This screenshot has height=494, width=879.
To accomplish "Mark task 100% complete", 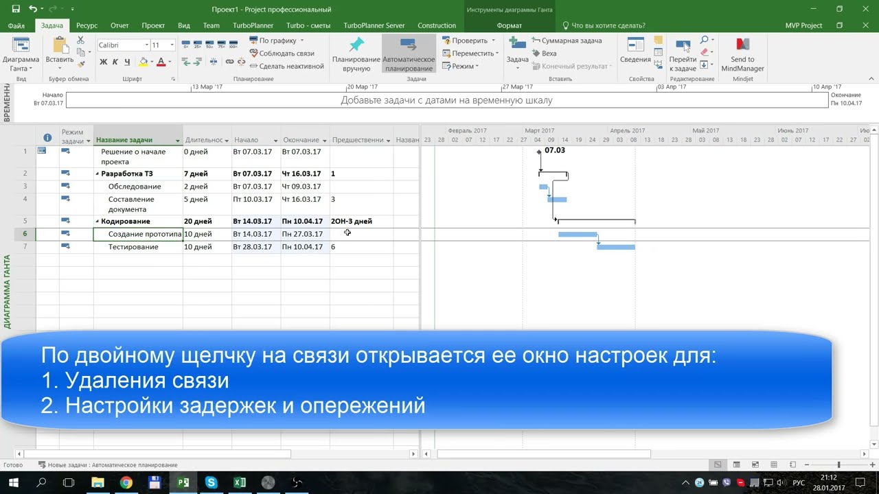I will tap(233, 45).
